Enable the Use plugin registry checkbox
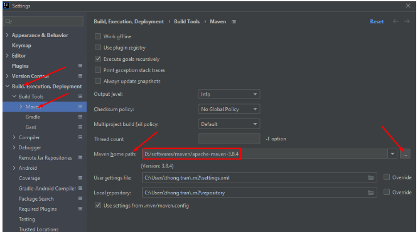 click(x=98, y=48)
